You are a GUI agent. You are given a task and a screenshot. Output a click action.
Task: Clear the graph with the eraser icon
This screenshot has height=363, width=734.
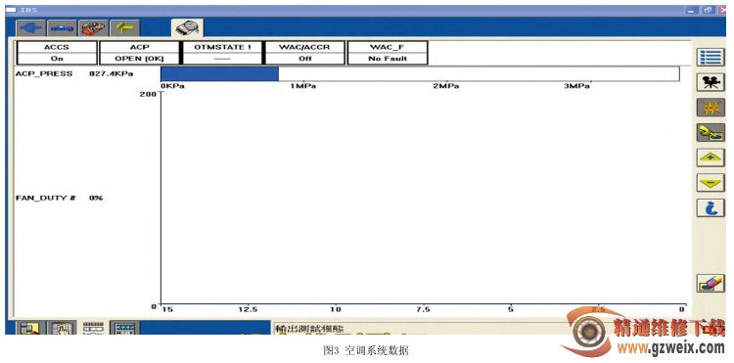click(x=711, y=284)
